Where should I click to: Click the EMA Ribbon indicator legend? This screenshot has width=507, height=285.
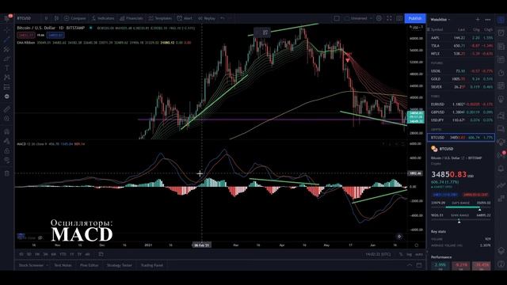pyautogui.click(x=25, y=43)
